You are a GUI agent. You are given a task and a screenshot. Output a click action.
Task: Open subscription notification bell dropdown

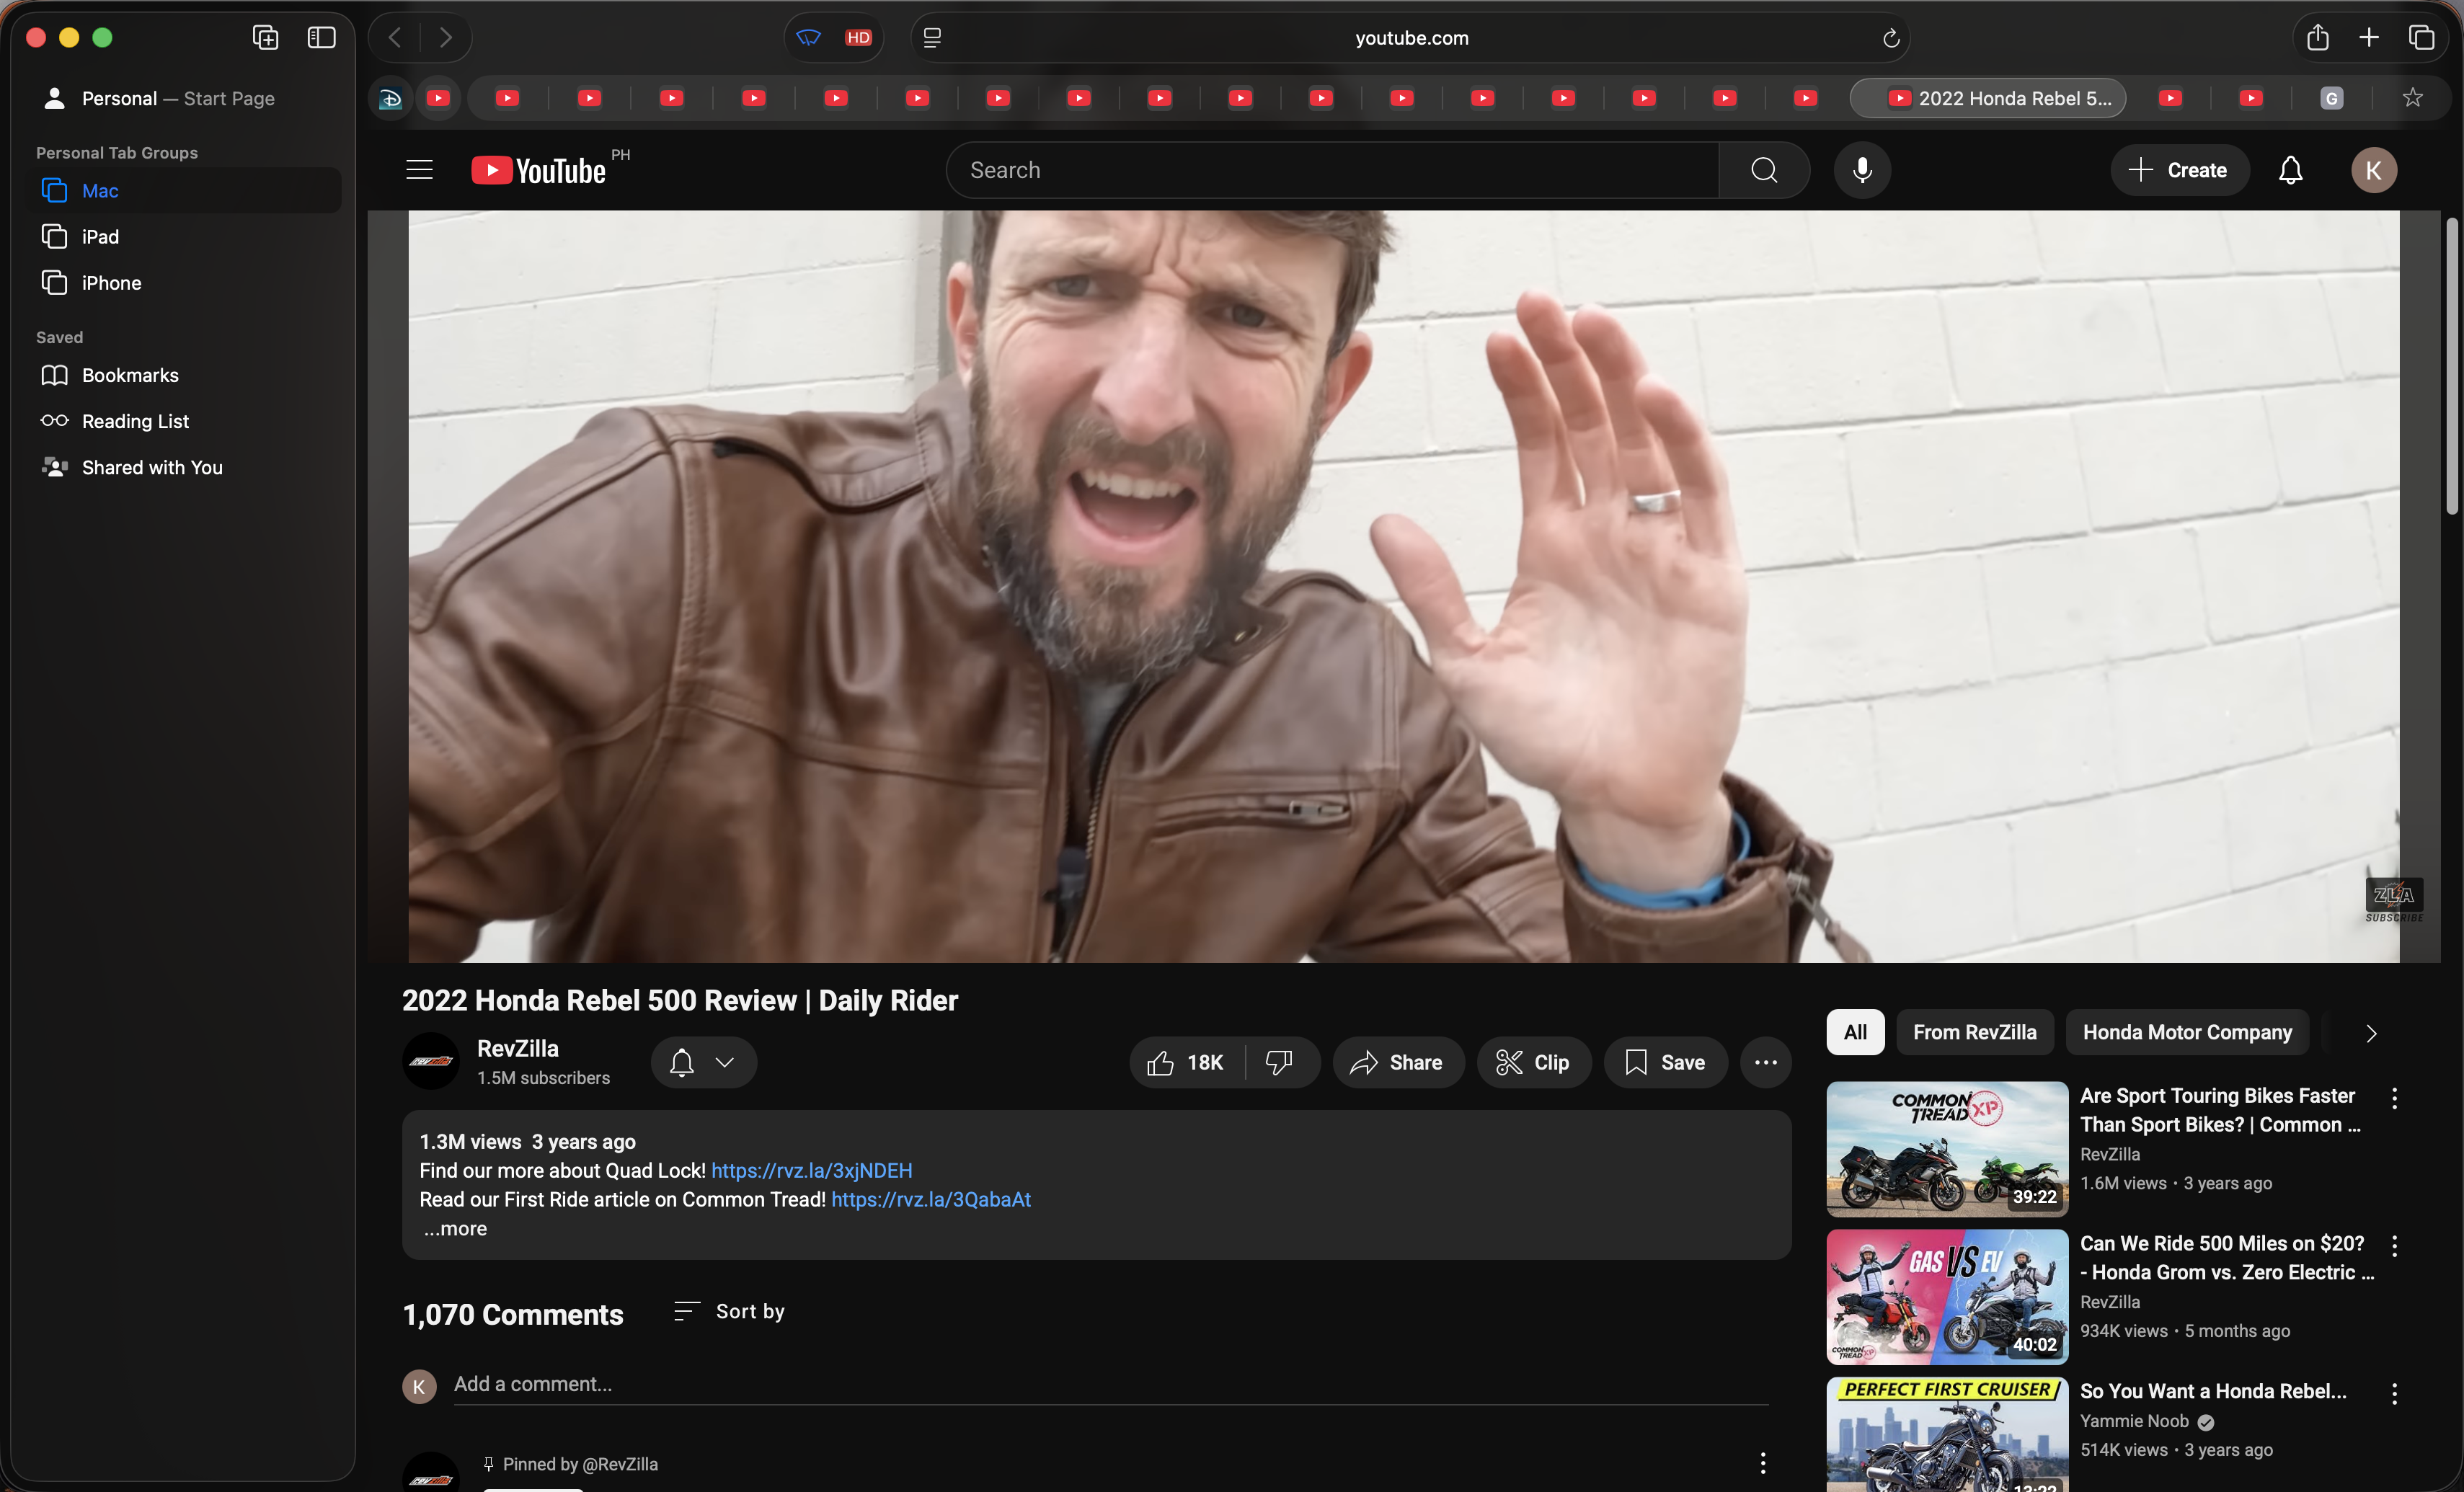(x=703, y=1062)
